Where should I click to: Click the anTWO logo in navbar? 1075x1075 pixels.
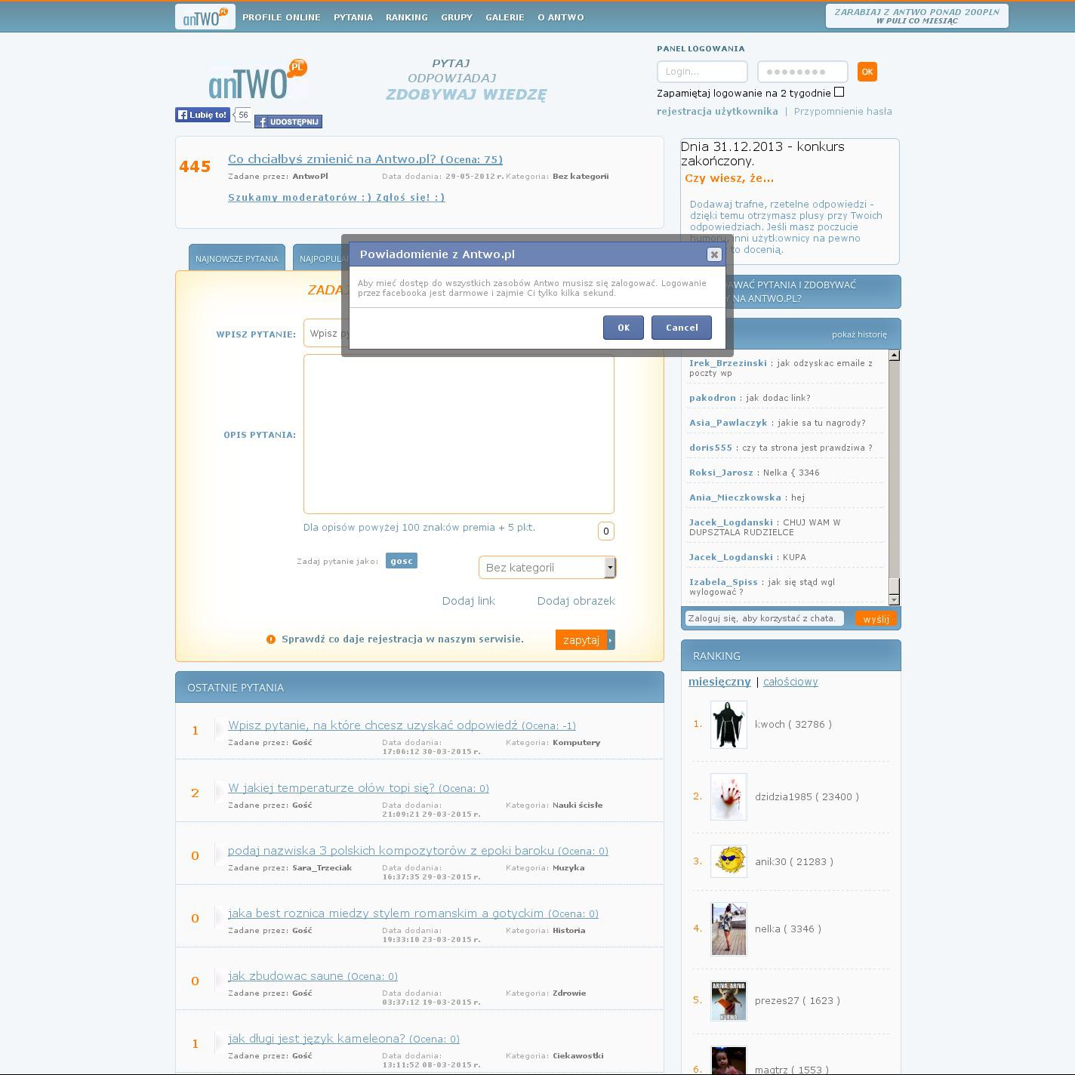click(205, 17)
